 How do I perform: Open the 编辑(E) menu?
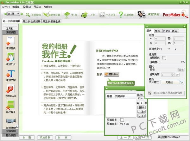coord(16,7)
